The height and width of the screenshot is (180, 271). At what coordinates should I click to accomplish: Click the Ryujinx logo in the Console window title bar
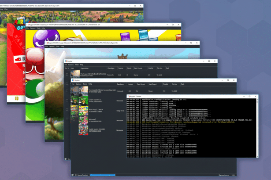click(129, 97)
